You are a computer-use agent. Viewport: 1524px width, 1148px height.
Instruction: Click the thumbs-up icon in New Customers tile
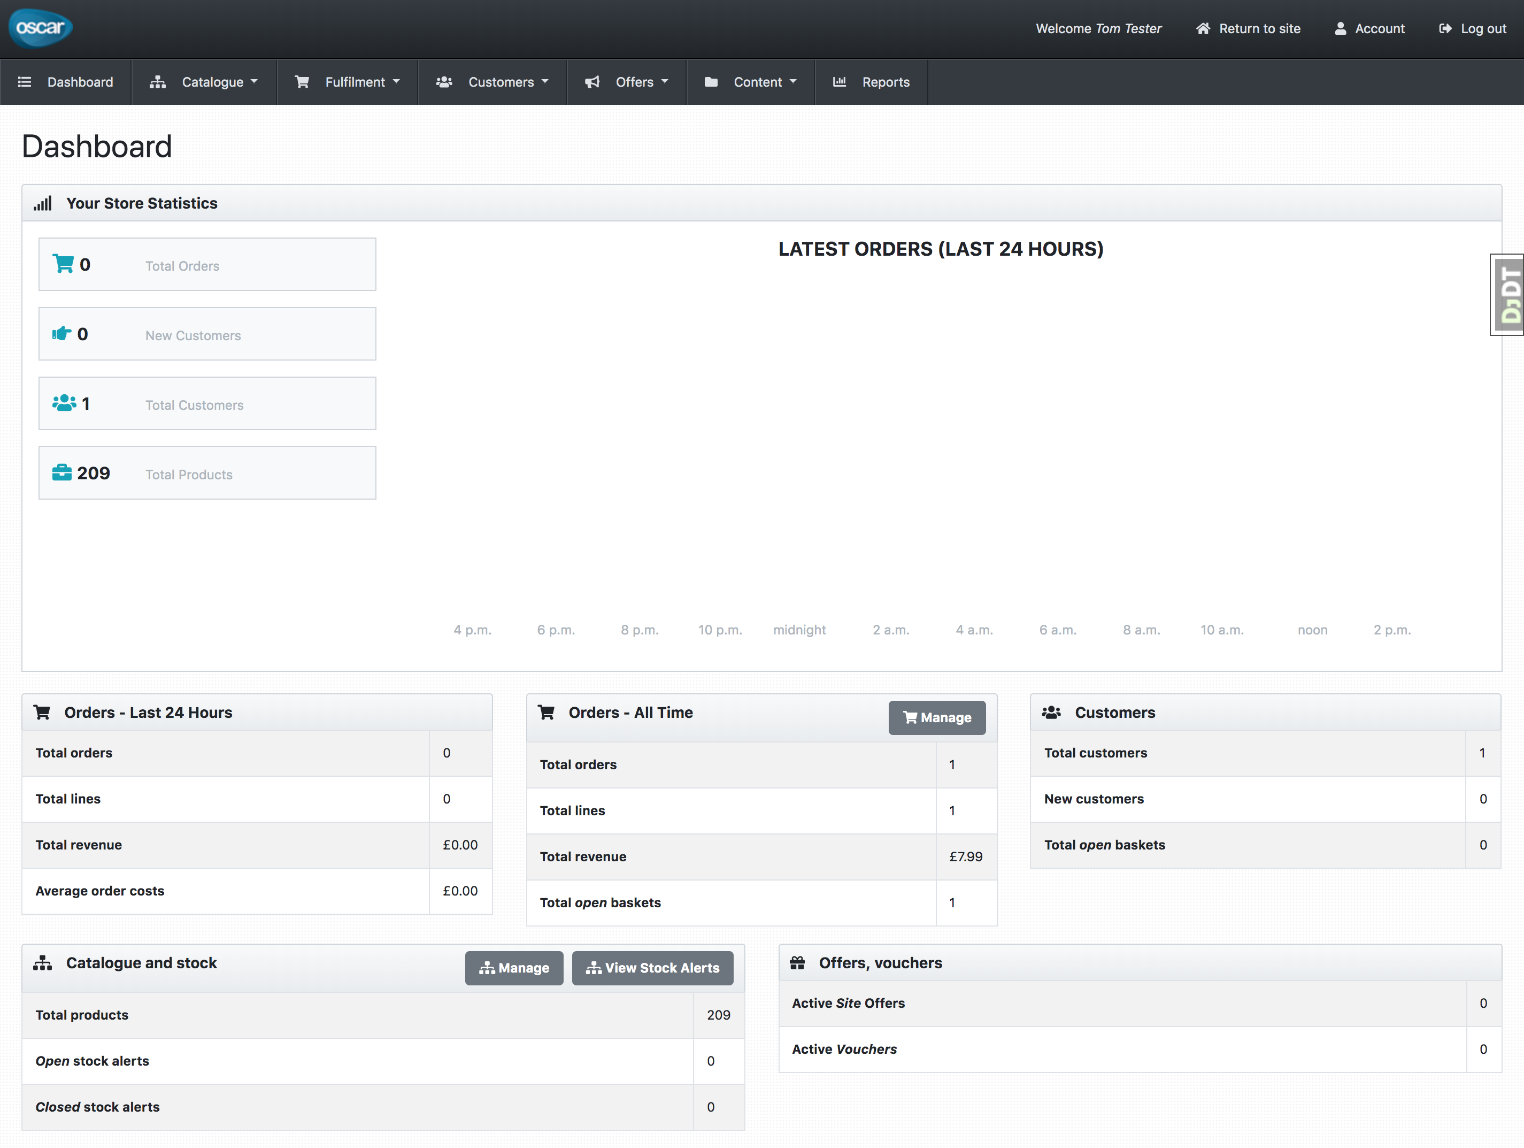[x=62, y=333]
